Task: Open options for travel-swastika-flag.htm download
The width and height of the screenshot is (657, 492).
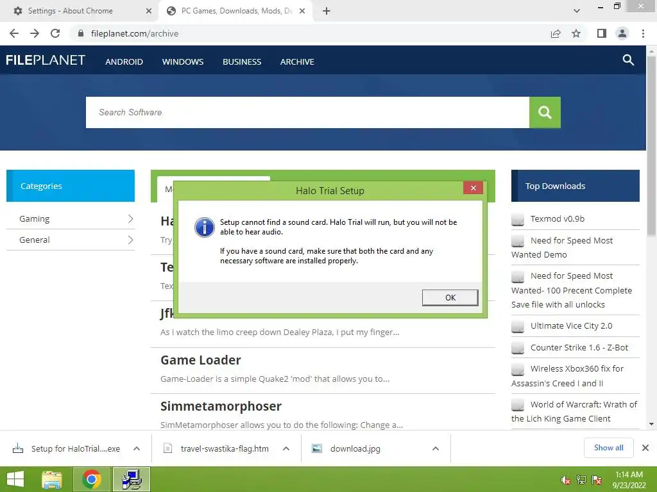Action: (x=286, y=448)
